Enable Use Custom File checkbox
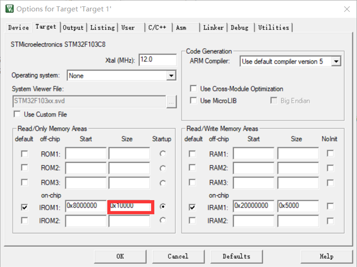Image resolution: width=357 pixels, height=267 pixels. [17, 114]
